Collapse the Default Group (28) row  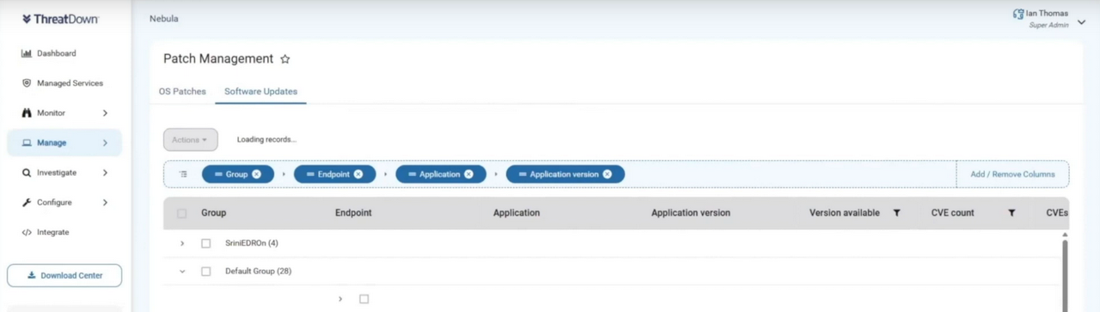pyautogui.click(x=182, y=272)
